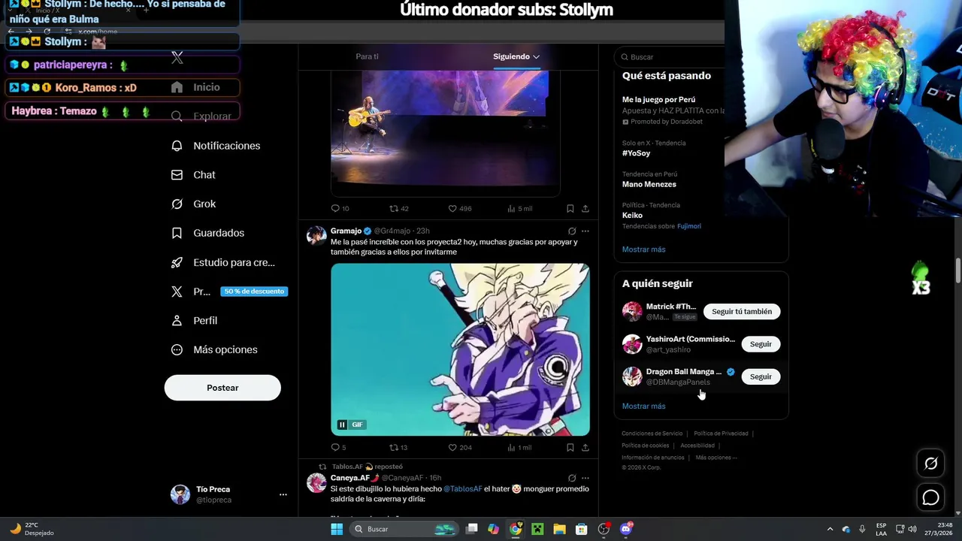Open account menu dots beside Tío Preca

coord(283,494)
